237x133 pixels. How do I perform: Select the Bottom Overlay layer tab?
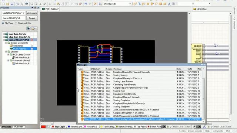click(124, 127)
